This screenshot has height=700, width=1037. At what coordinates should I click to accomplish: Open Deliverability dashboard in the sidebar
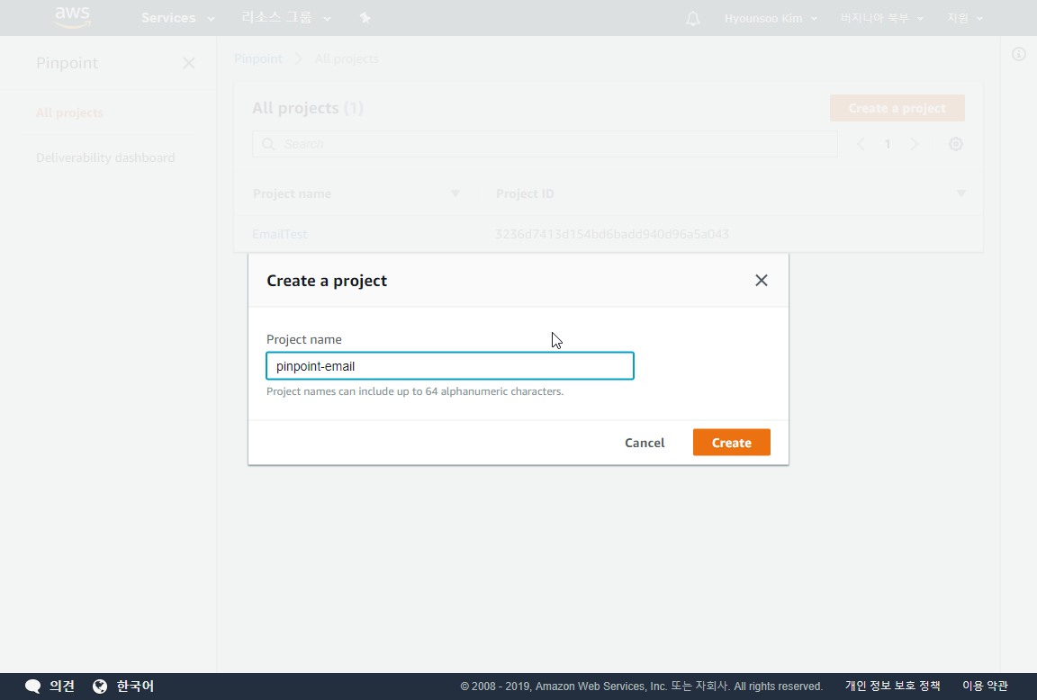105,157
